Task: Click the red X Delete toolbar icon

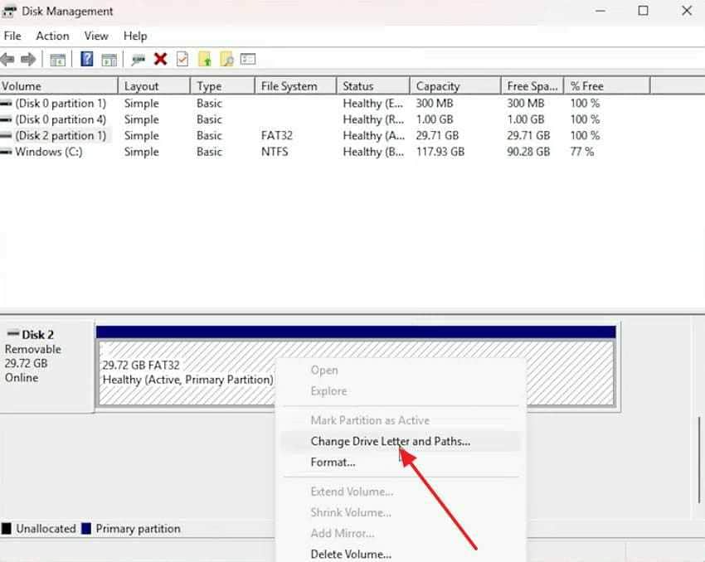Action: (161, 59)
